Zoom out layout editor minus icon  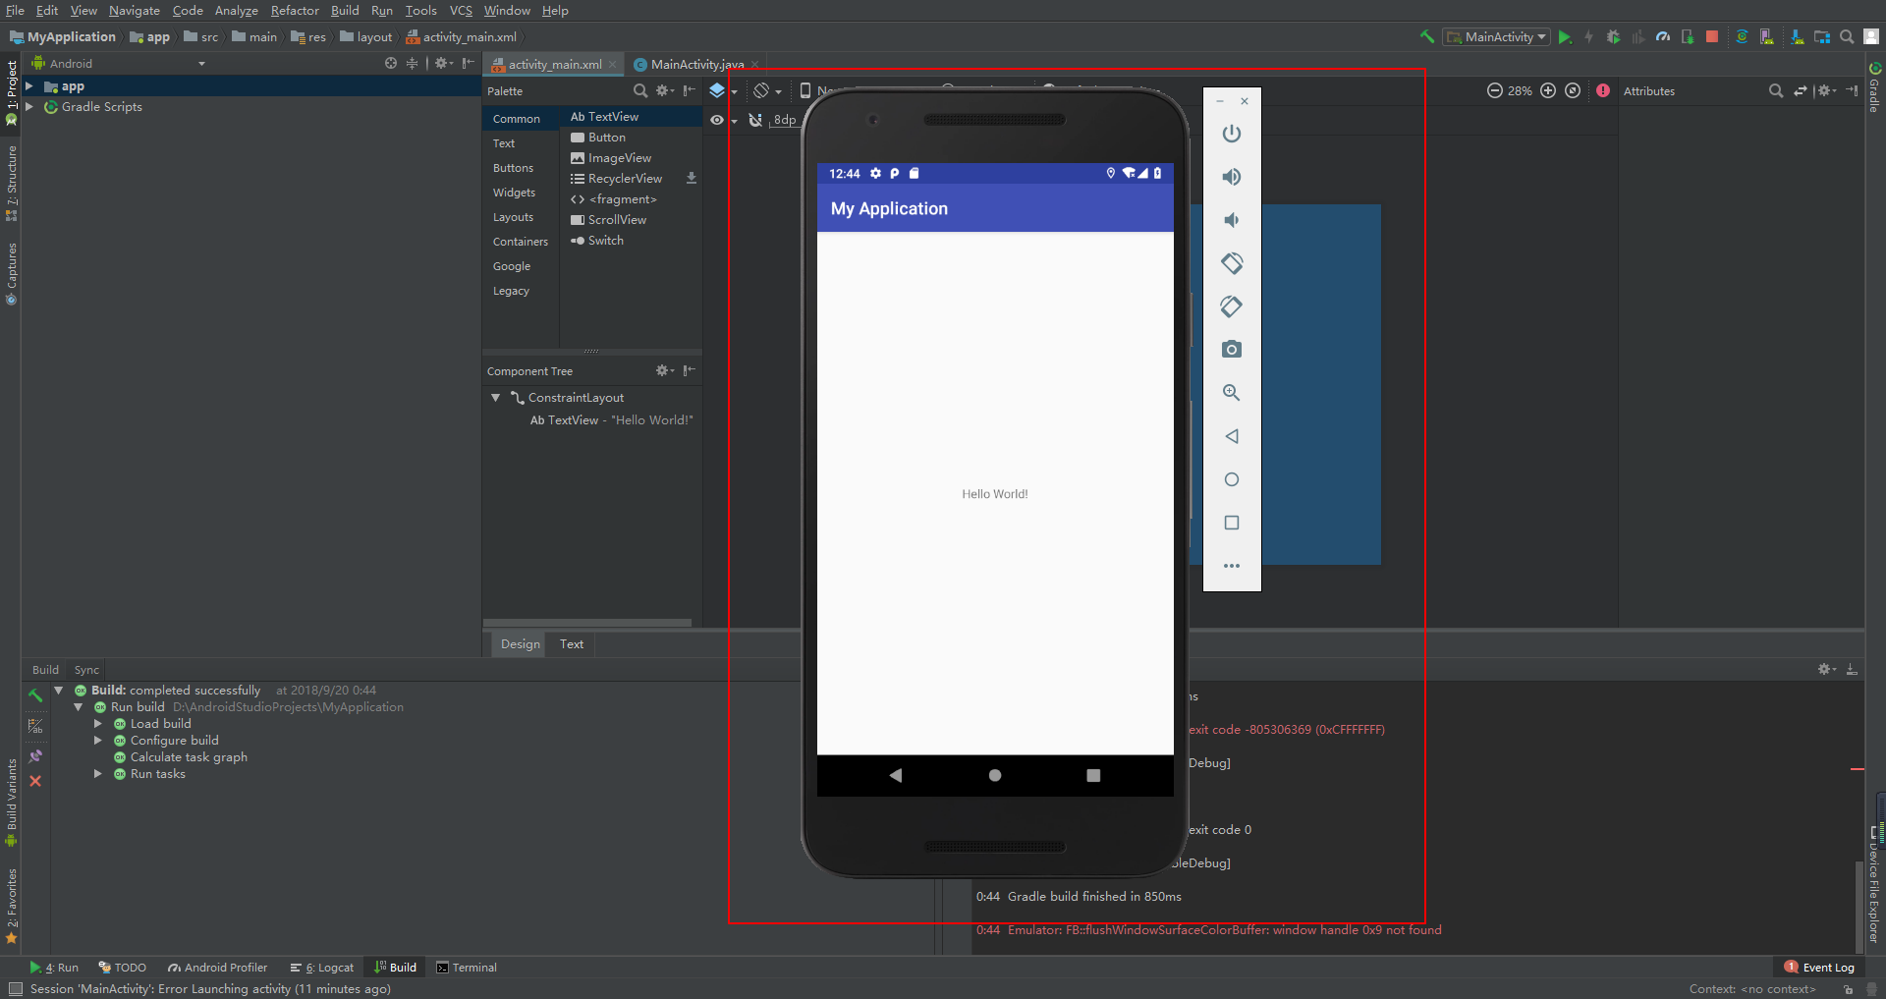[1494, 90]
